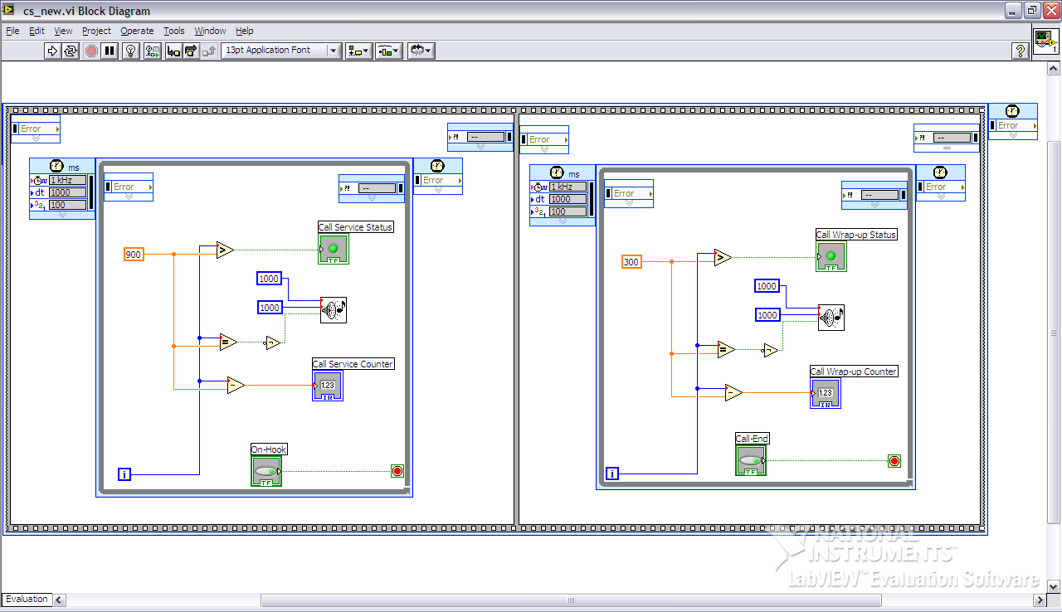Toggle the On-Hook boolean control

tap(265, 471)
